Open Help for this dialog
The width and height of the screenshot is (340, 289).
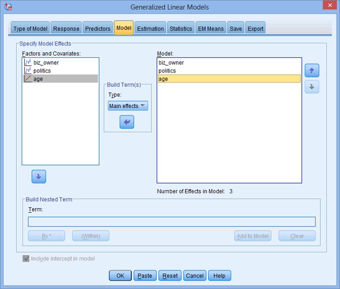tap(220, 276)
